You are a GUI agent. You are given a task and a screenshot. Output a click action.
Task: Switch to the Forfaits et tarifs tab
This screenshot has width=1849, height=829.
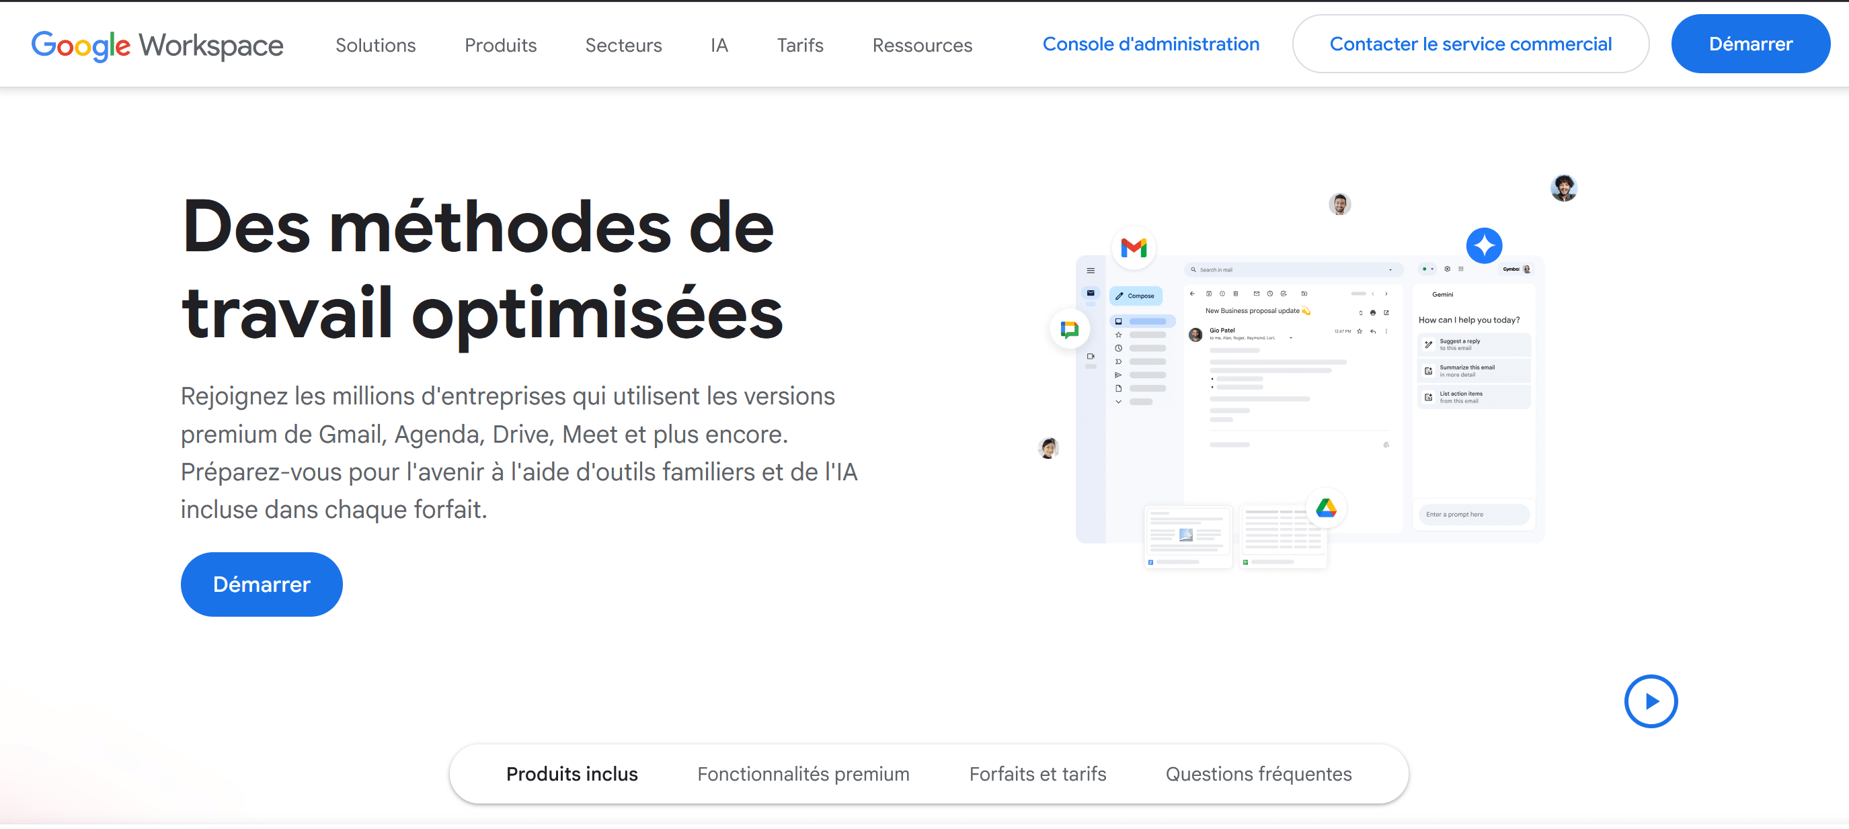pyautogui.click(x=1037, y=774)
